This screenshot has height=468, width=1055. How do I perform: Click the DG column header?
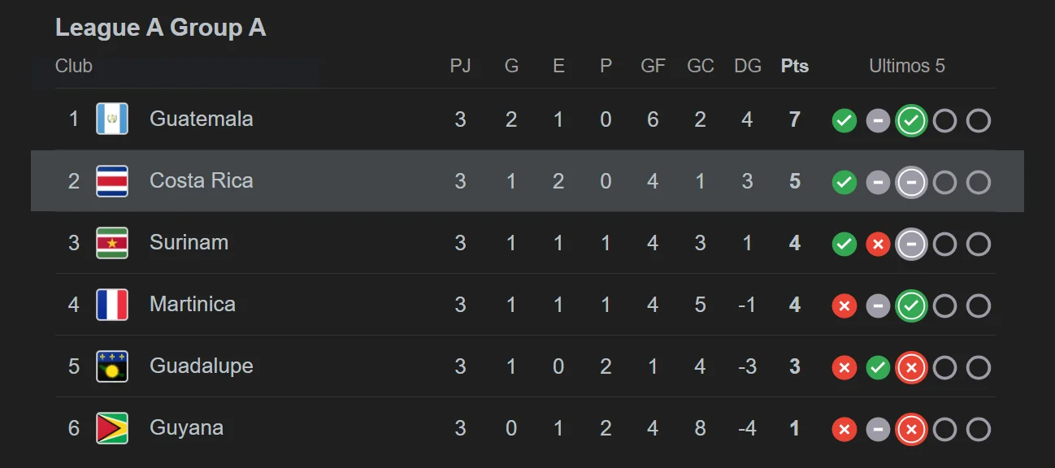tap(748, 66)
